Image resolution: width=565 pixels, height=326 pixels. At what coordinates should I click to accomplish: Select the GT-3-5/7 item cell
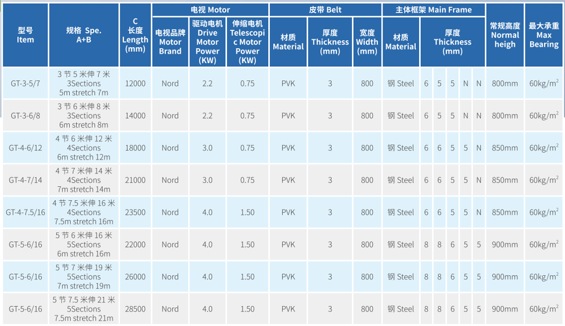[25, 84]
